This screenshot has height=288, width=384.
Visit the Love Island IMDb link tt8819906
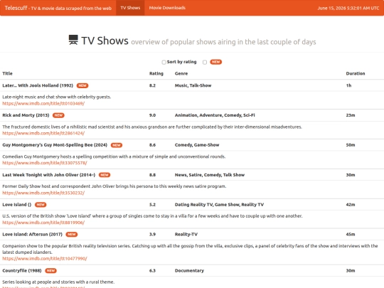[43, 223]
